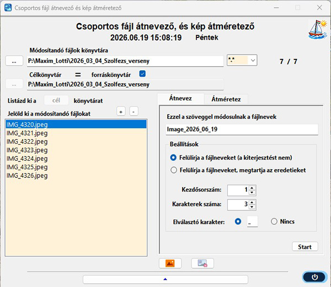331x287 pixels.
Task: Select file IMG_4324.jpeg
Action: click(76, 158)
